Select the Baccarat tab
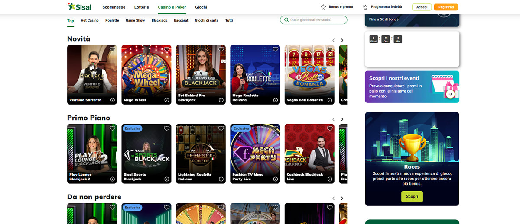 coord(181,20)
